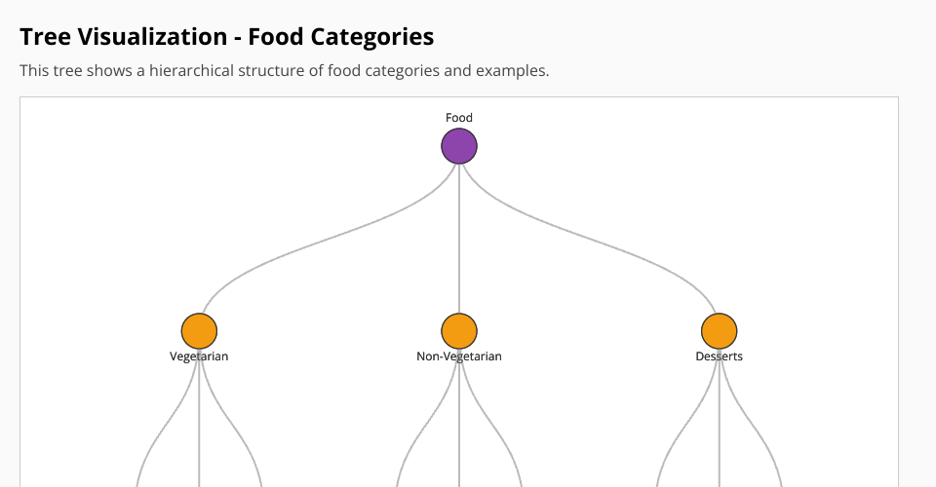Click the "Food" text label
This screenshot has width=936, height=487.
pos(459,118)
